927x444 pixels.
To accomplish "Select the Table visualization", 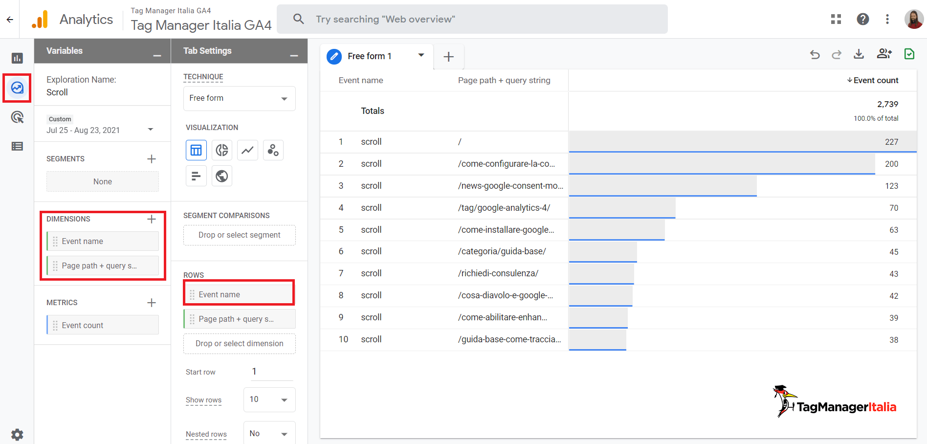I will click(196, 150).
